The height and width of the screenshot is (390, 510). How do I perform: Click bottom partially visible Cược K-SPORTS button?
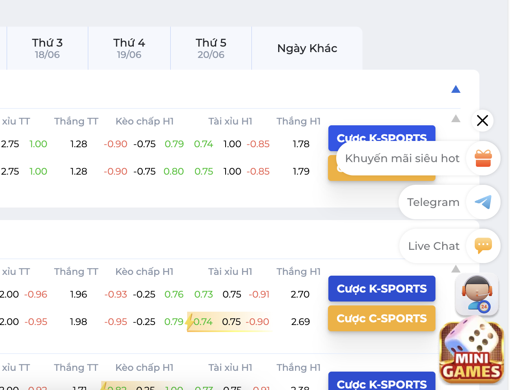tap(382, 381)
